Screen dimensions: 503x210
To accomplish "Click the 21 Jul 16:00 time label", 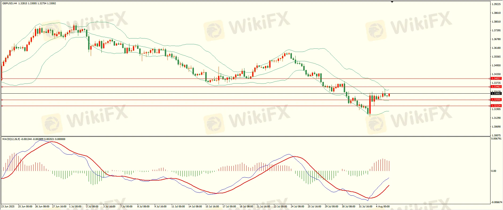I will pyautogui.click(x=263, y=207).
